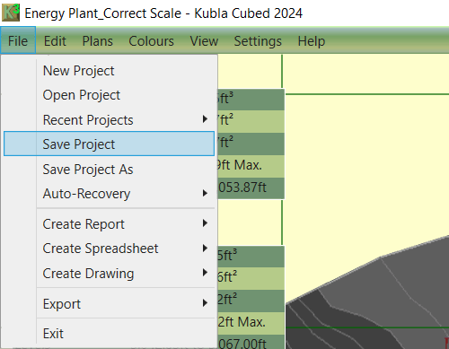Expand the Auto-Recovery submenu arrow
The image size is (449, 349).
[205, 193]
